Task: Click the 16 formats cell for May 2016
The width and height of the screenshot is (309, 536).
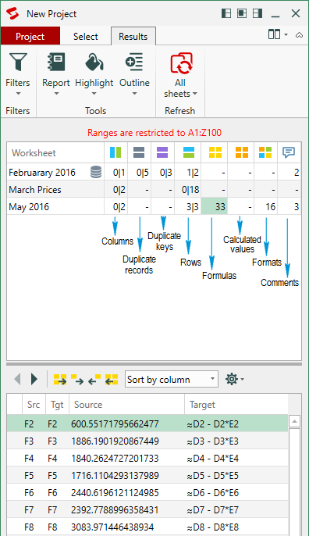Action: [265, 206]
